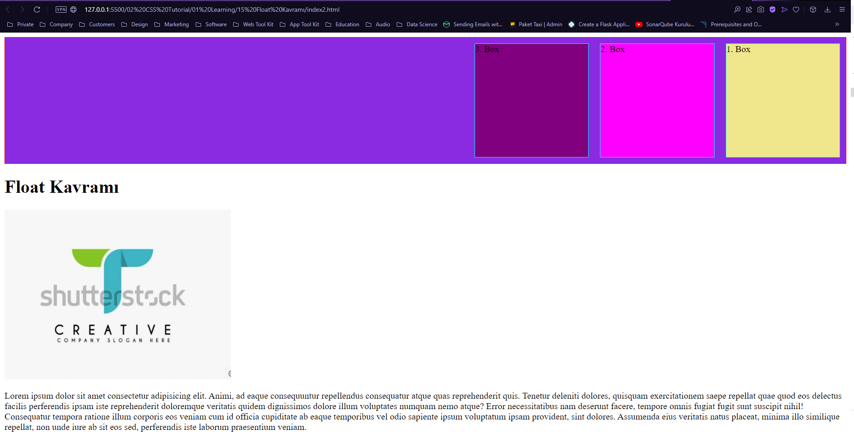The width and height of the screenshot is (854, 448).
Task: Open the Marketing bookmarks folder
Action: (x=177, y=24)
